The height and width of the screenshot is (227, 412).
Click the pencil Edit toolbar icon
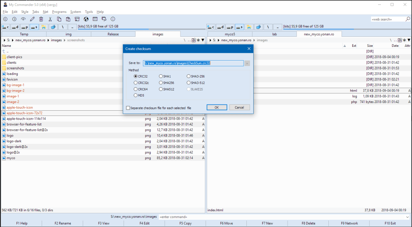click(x=32, y=19)
